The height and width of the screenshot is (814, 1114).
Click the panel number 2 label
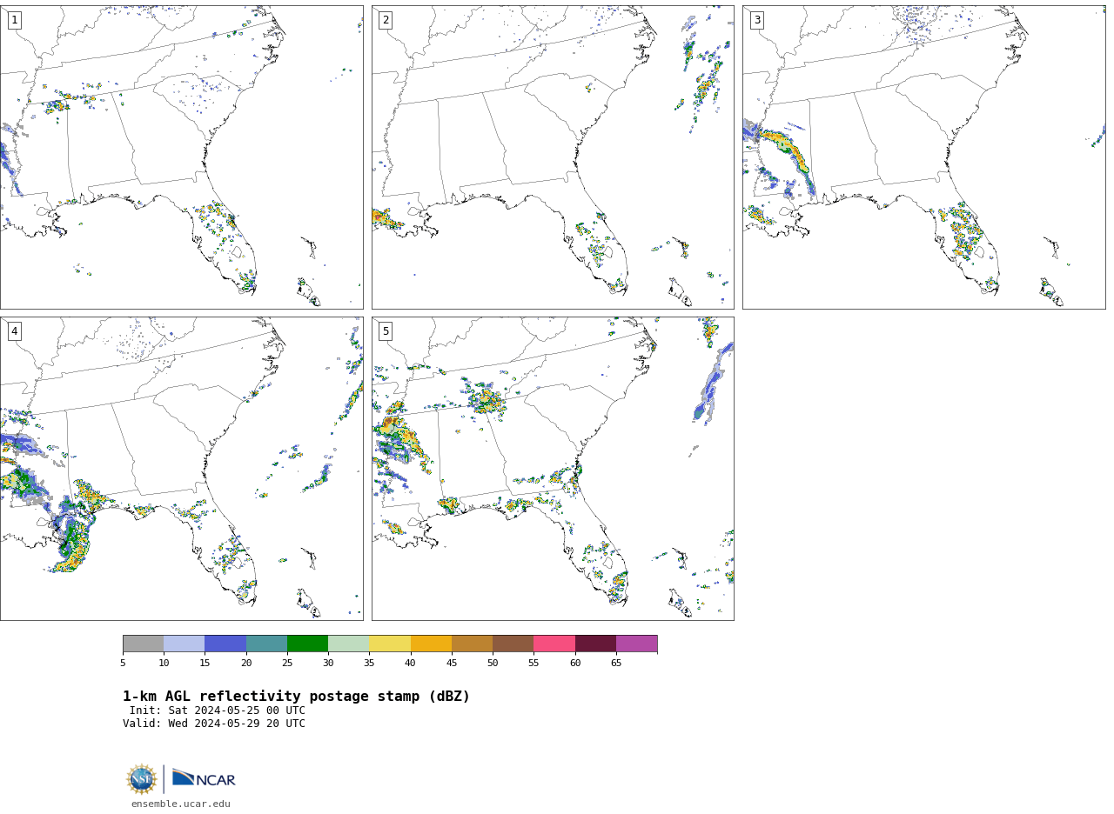[x=386, y=20]
